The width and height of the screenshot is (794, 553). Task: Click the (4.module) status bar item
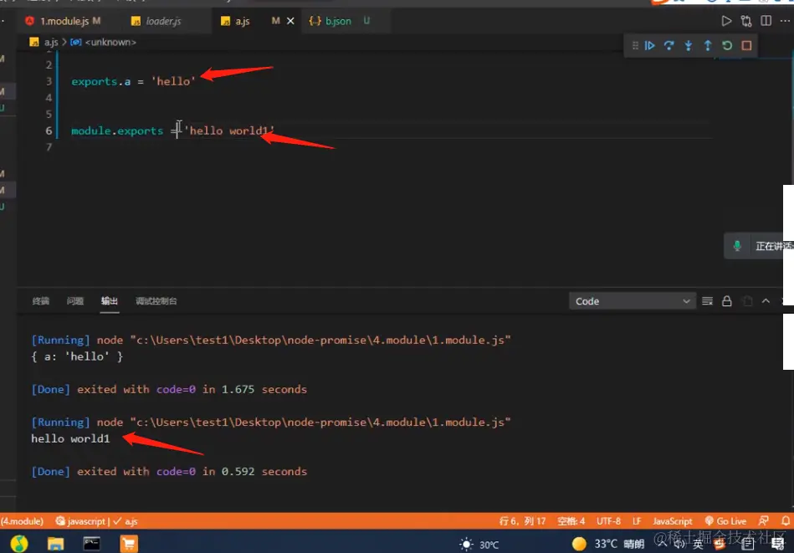[23, 521]
